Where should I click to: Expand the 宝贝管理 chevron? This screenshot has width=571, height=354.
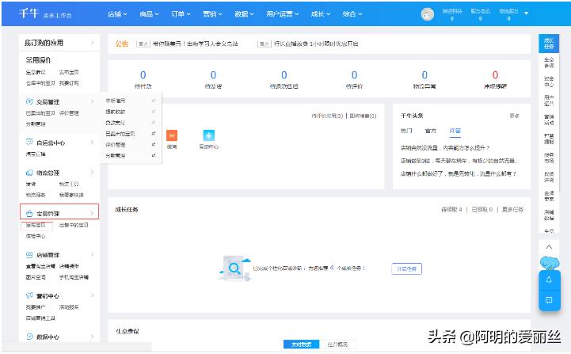pos(92,213)
